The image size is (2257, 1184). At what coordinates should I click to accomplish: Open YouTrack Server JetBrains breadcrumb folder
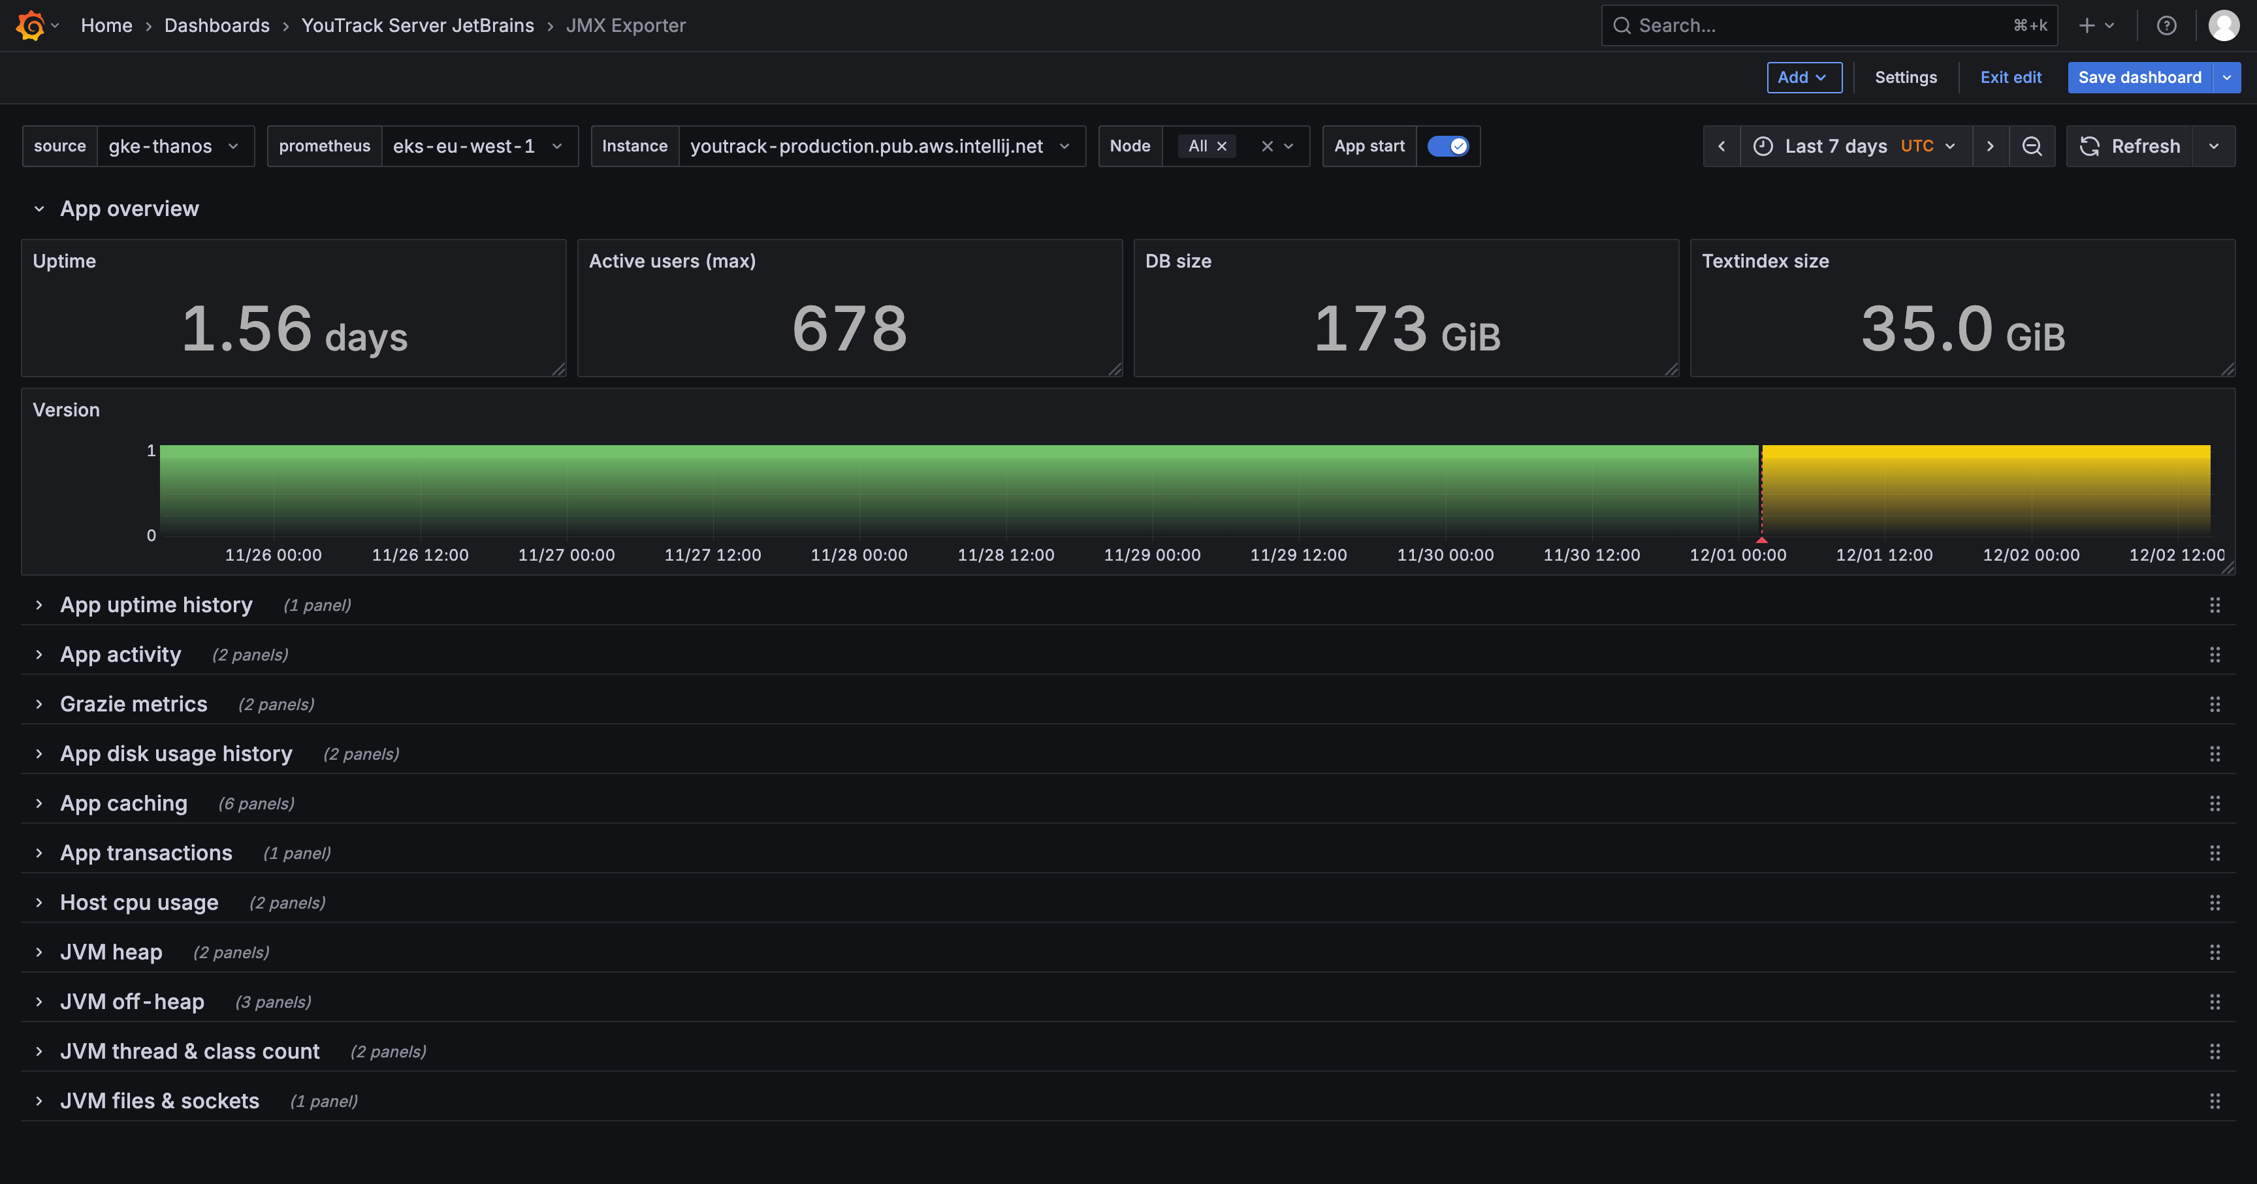(418, 25)
